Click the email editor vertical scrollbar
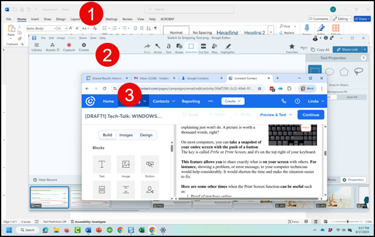Screen dimensions: 375x237 [x=325, y=152]
